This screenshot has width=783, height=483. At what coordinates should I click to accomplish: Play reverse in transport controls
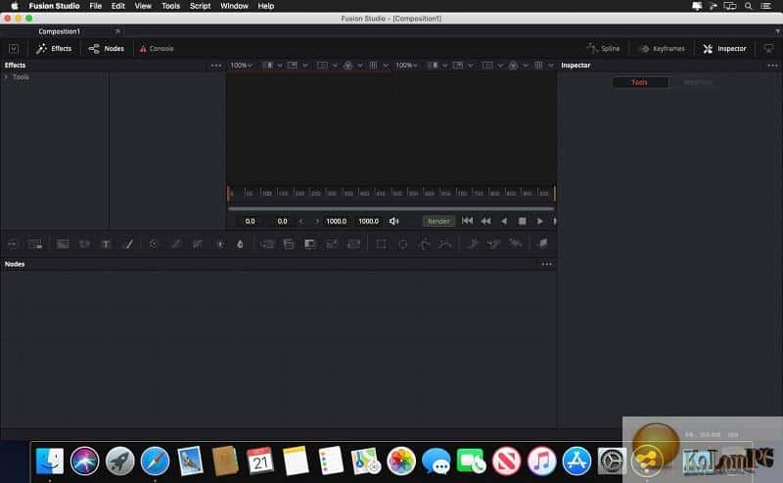click(504, 221)
